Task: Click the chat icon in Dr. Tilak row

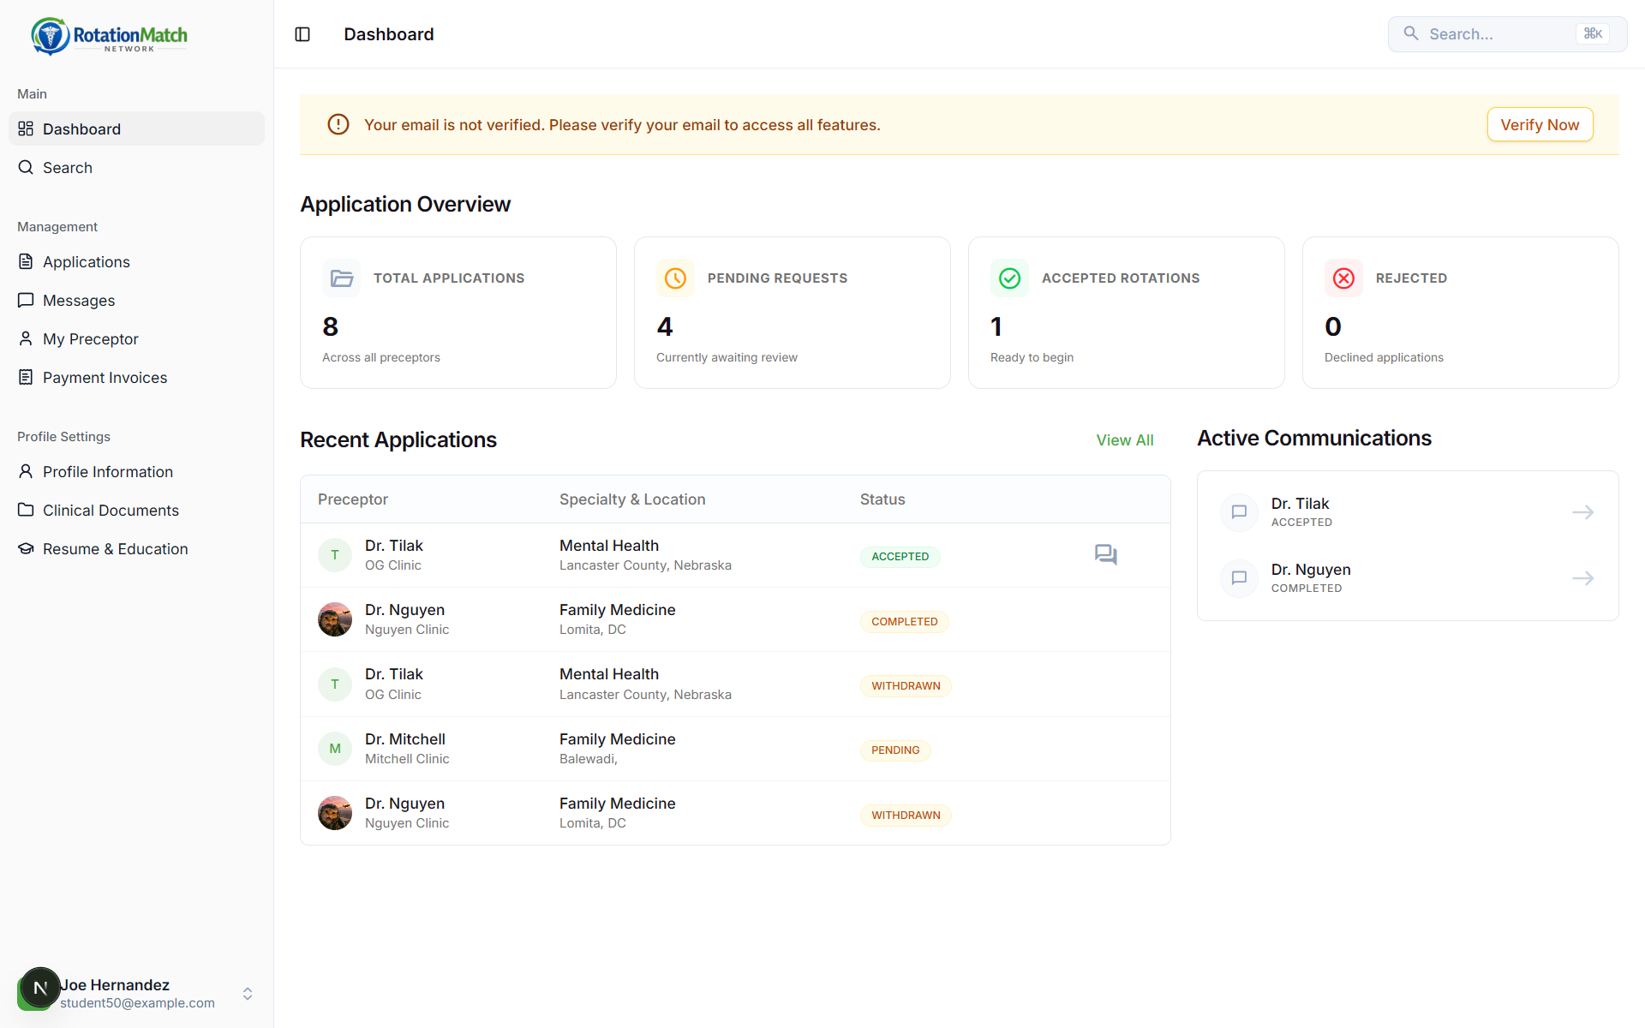Action: point(1105,554)
